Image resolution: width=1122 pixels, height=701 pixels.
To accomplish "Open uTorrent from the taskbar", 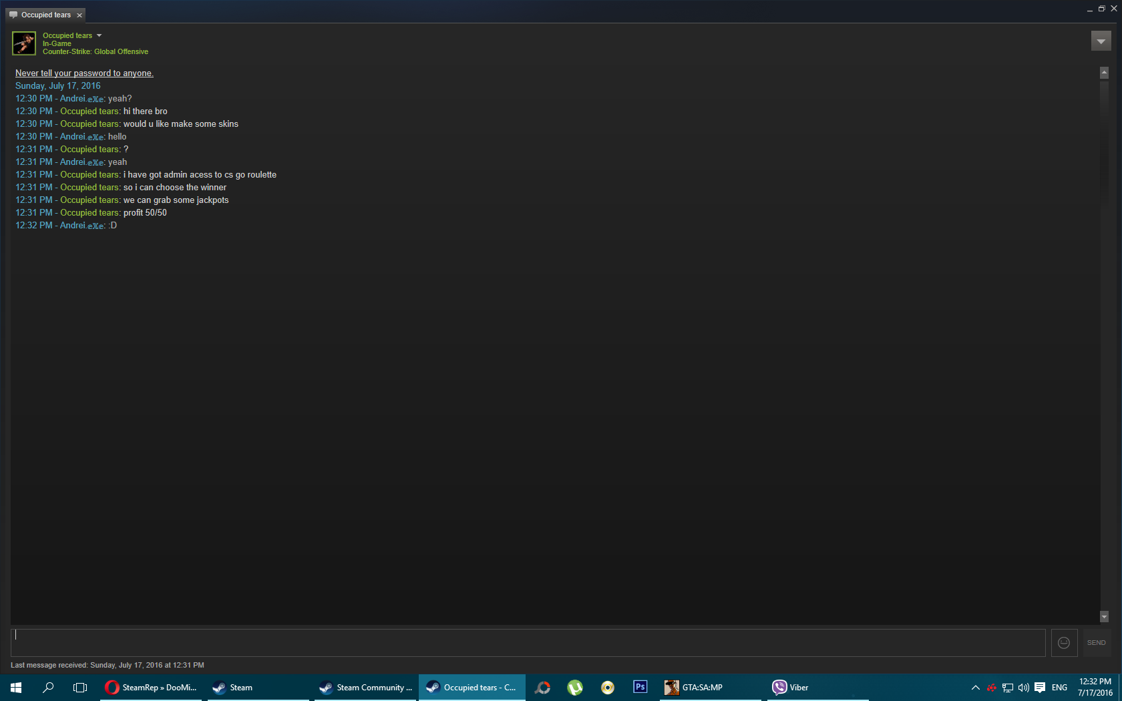I will 575,688.
